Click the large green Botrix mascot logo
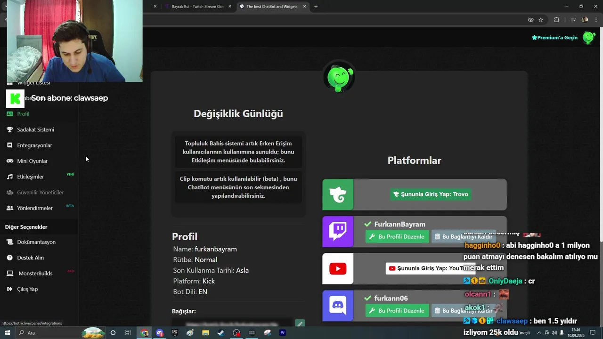Viewport: 603px width, 339px height. pyautogui.click(x=339, y=77)
